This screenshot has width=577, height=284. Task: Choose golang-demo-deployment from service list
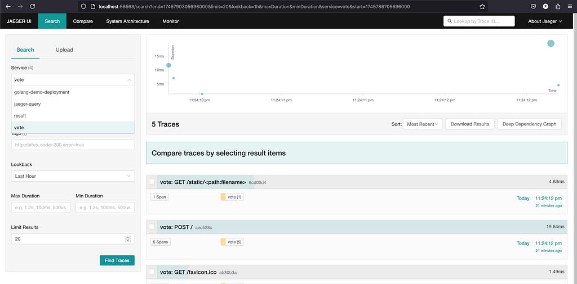click(x=73, y=92)
